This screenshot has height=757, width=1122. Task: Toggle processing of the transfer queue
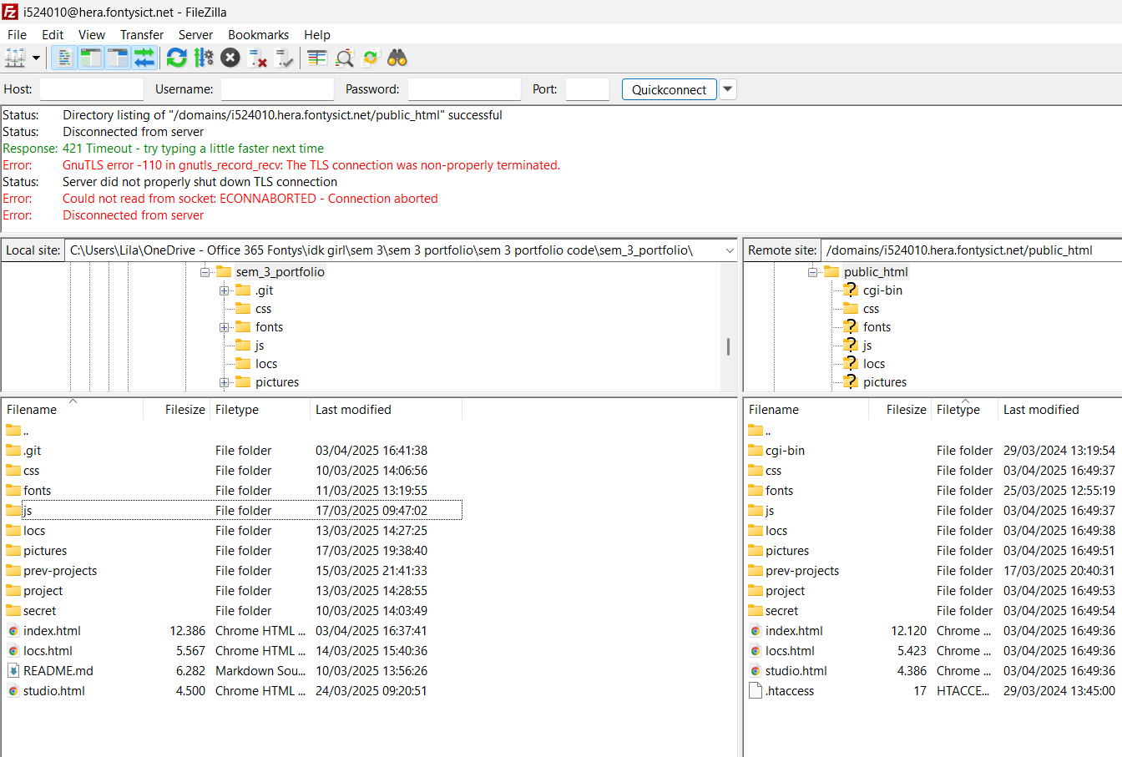[204, 58]
